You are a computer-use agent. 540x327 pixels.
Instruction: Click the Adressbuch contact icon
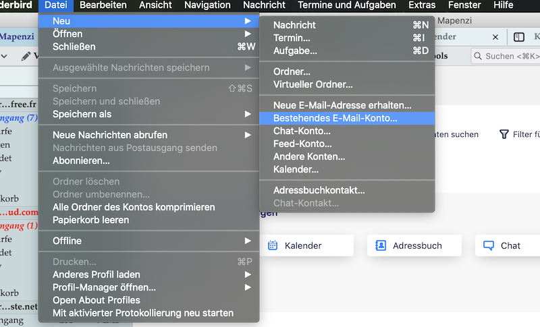(381, 245)
